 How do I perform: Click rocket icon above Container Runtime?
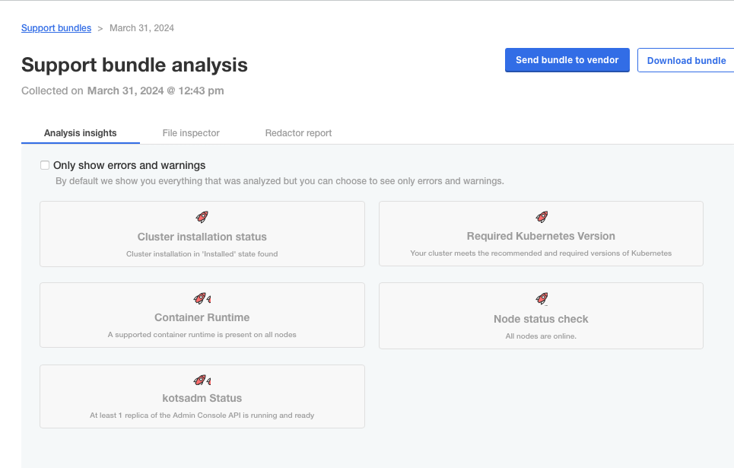[x=202, y=298]
